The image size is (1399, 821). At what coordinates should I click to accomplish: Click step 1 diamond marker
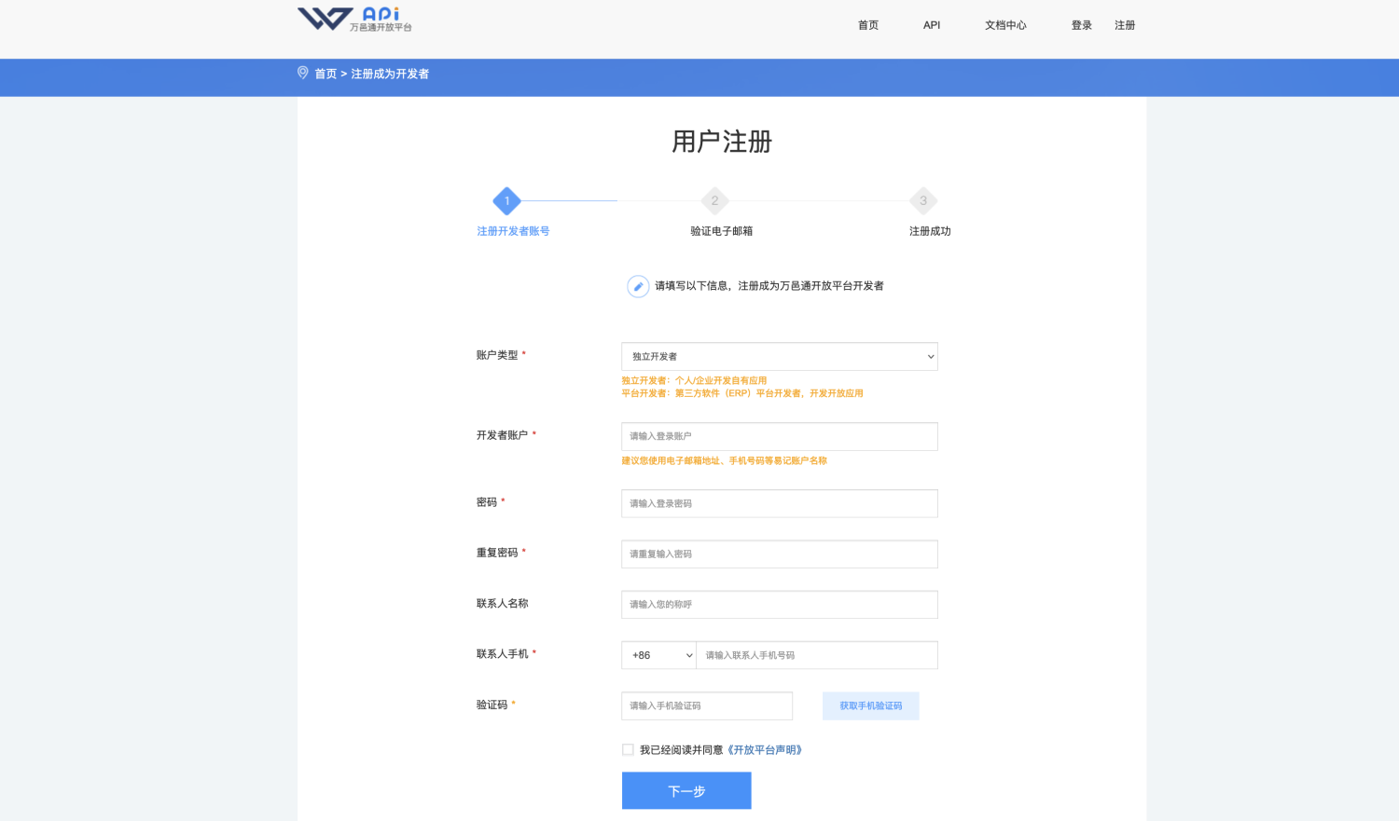[x=506, y=200]
